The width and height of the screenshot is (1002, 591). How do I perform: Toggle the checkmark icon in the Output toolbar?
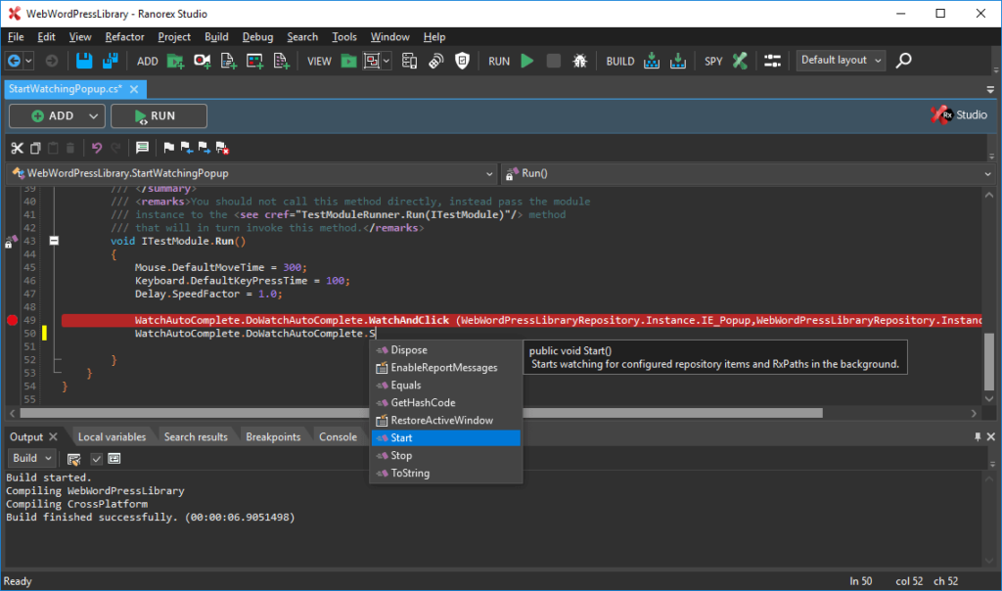[x=95, y=458]
